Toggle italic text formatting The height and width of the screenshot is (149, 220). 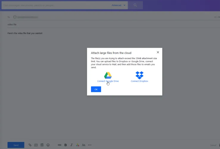[71, 145]
